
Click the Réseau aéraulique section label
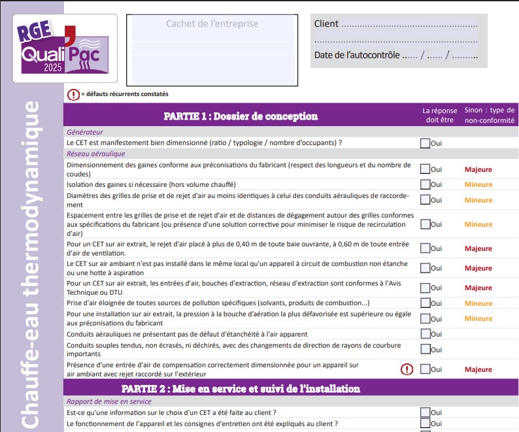(96, 154)
